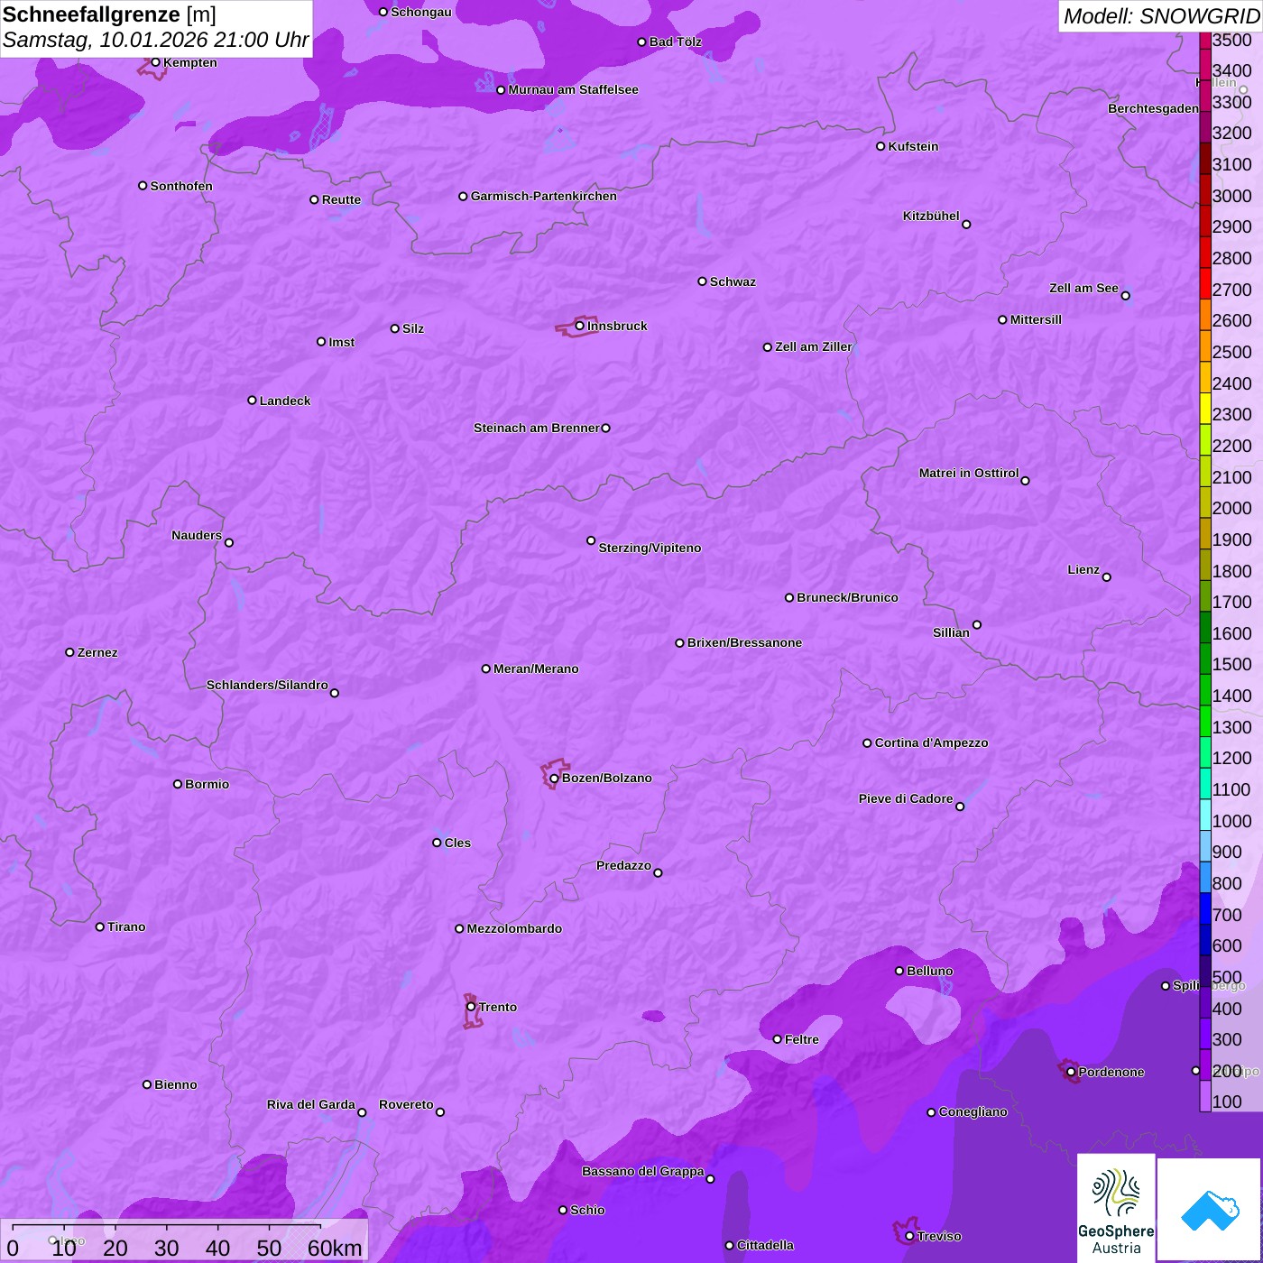
Task: Click the Lienz marker dot
Action: pos(1107,577)
